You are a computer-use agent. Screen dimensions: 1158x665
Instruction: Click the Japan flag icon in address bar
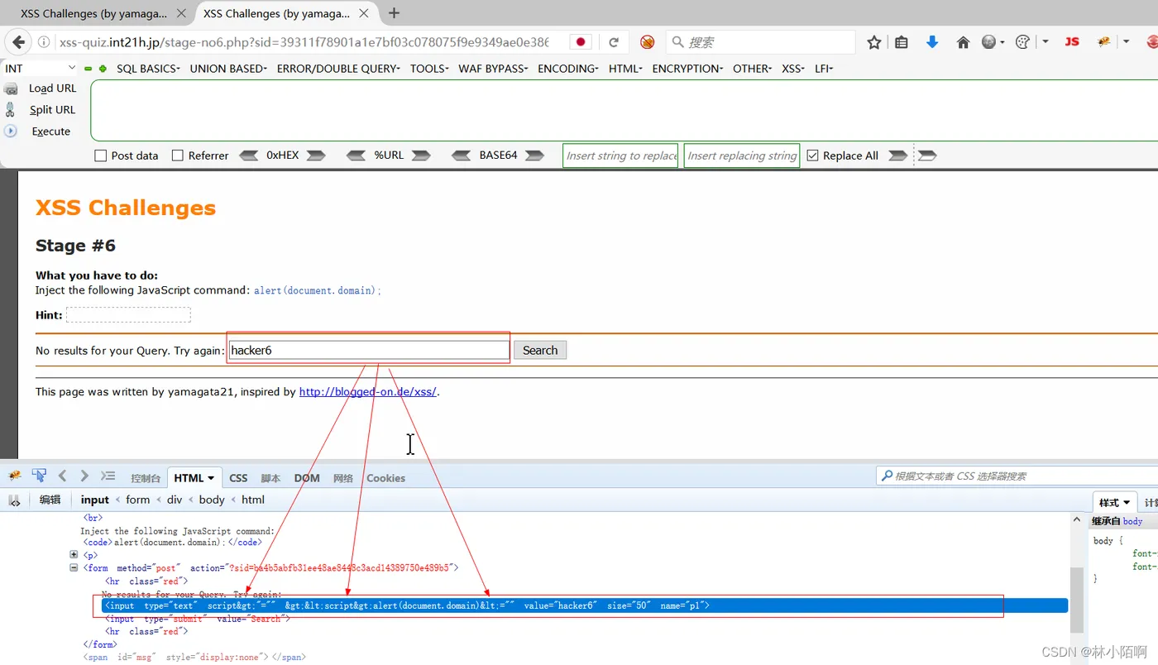coord(581,42)
